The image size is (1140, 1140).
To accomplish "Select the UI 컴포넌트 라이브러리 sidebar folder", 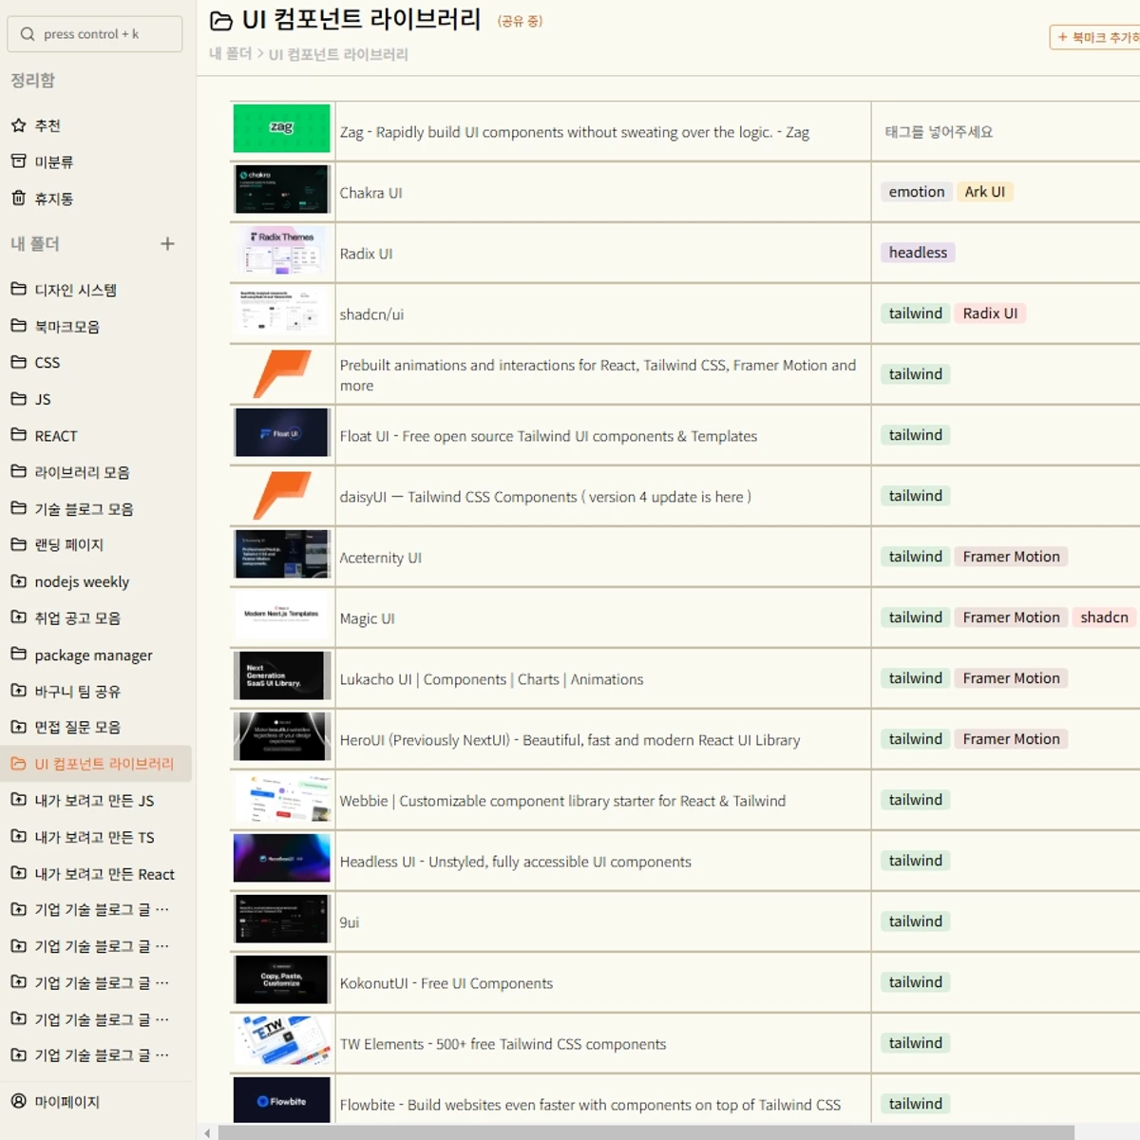I will point(96,764).
